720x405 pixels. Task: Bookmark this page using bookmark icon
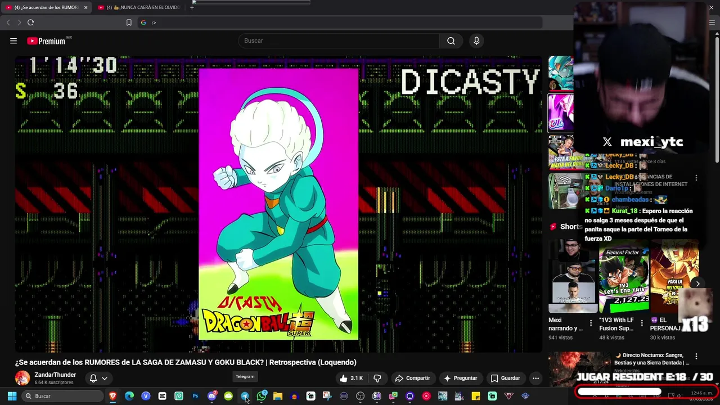point(129,22)
